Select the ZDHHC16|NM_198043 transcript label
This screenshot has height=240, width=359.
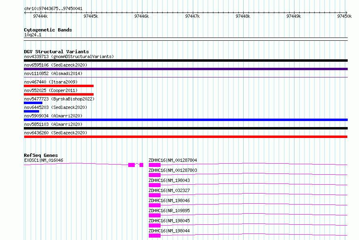click(x=169, y=180)
